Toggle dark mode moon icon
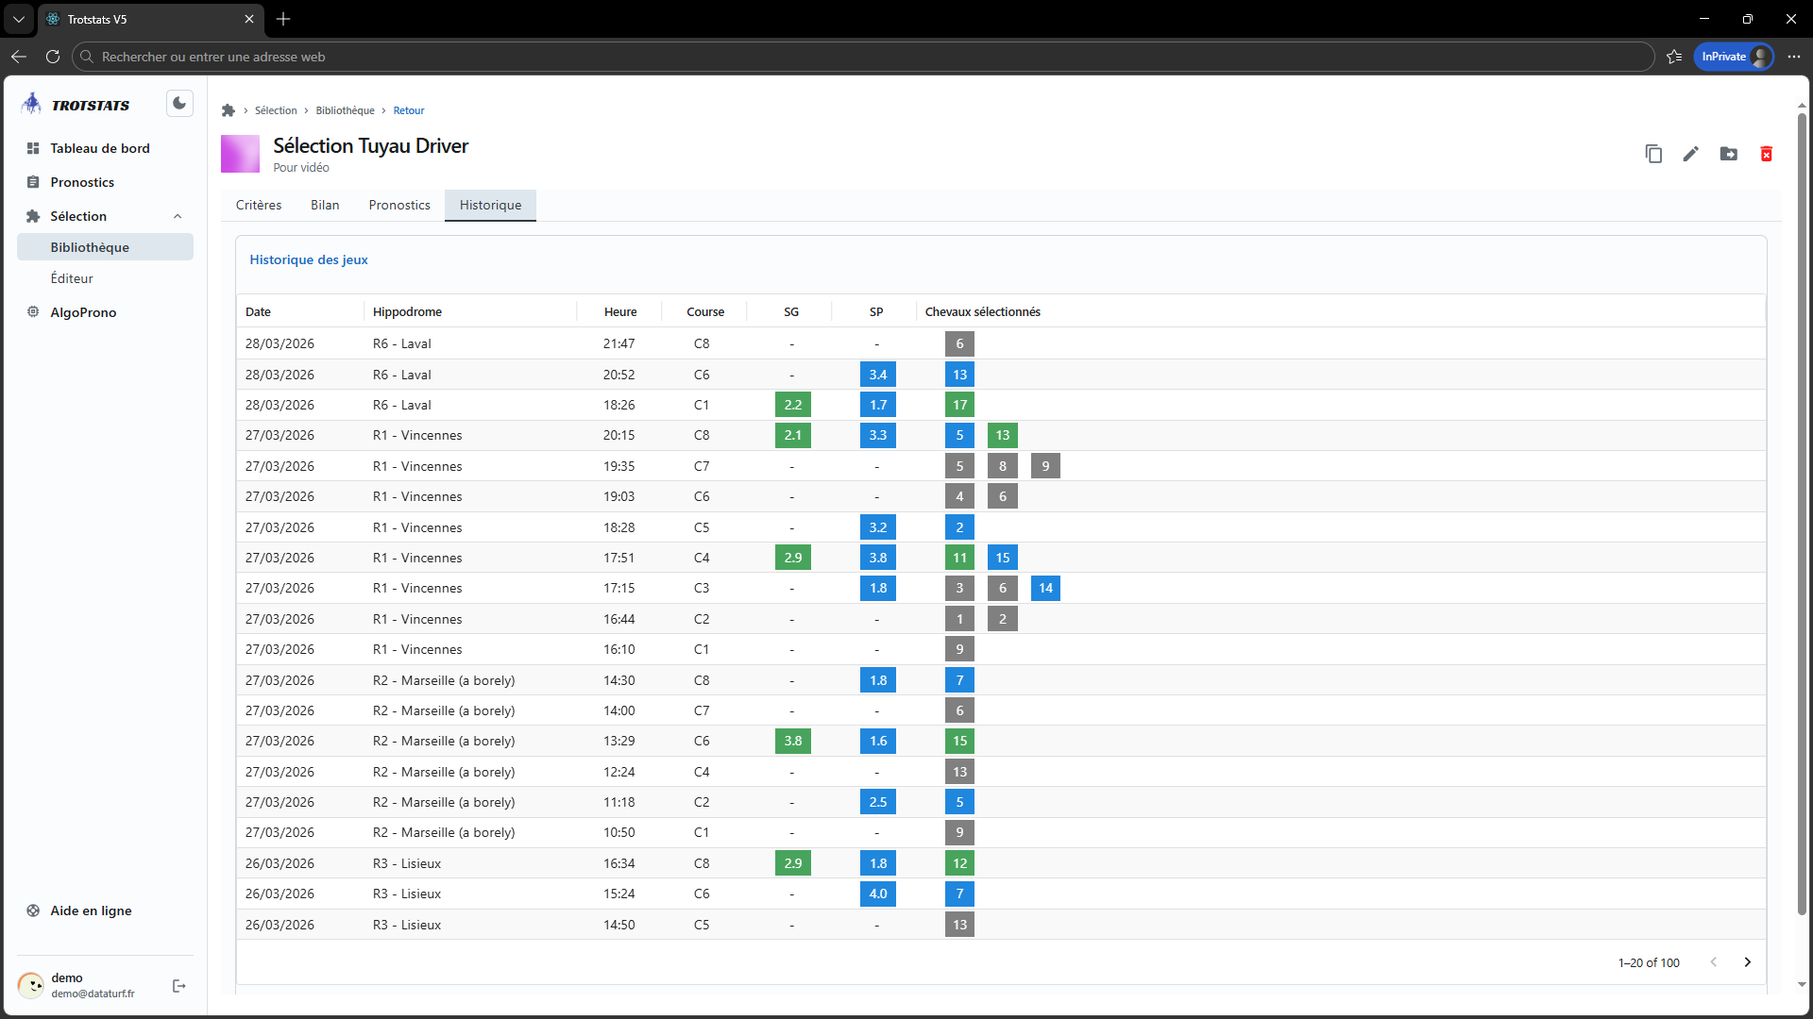This screenshot has width=1813, height=1019. tap(179, 104)
